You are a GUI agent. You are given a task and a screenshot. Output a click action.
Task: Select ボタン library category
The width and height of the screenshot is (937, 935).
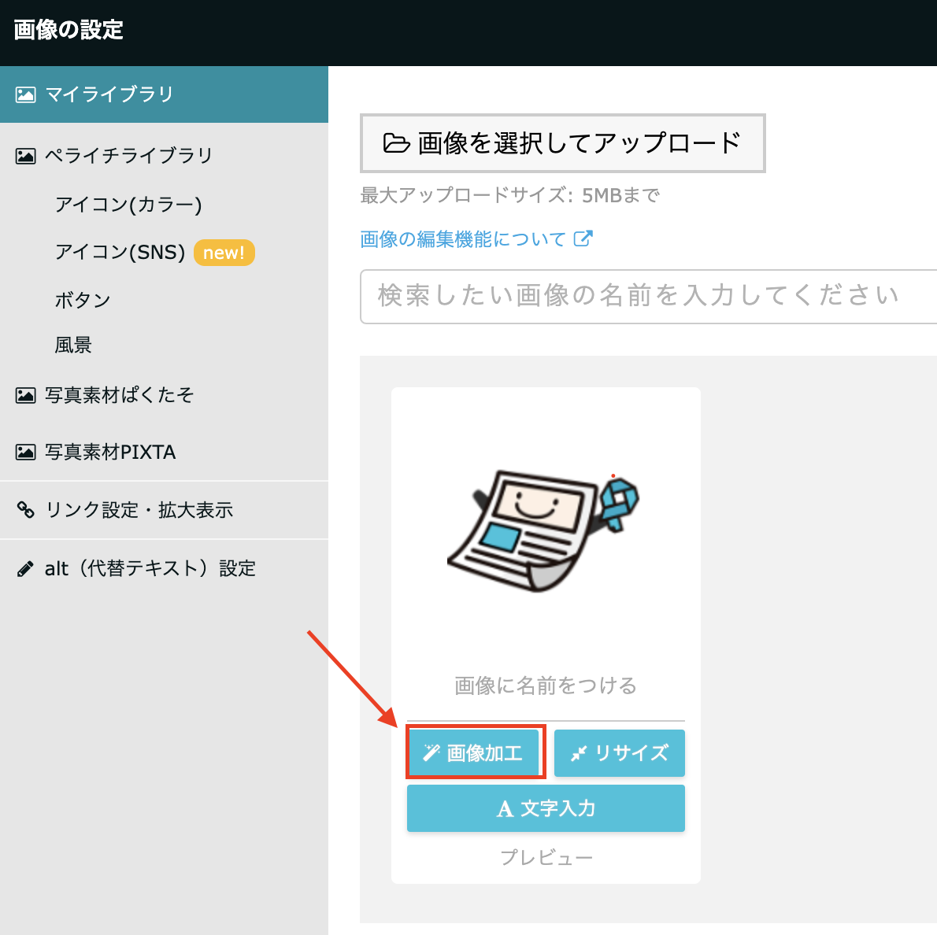pyautogui.click(x=83, y=300)
